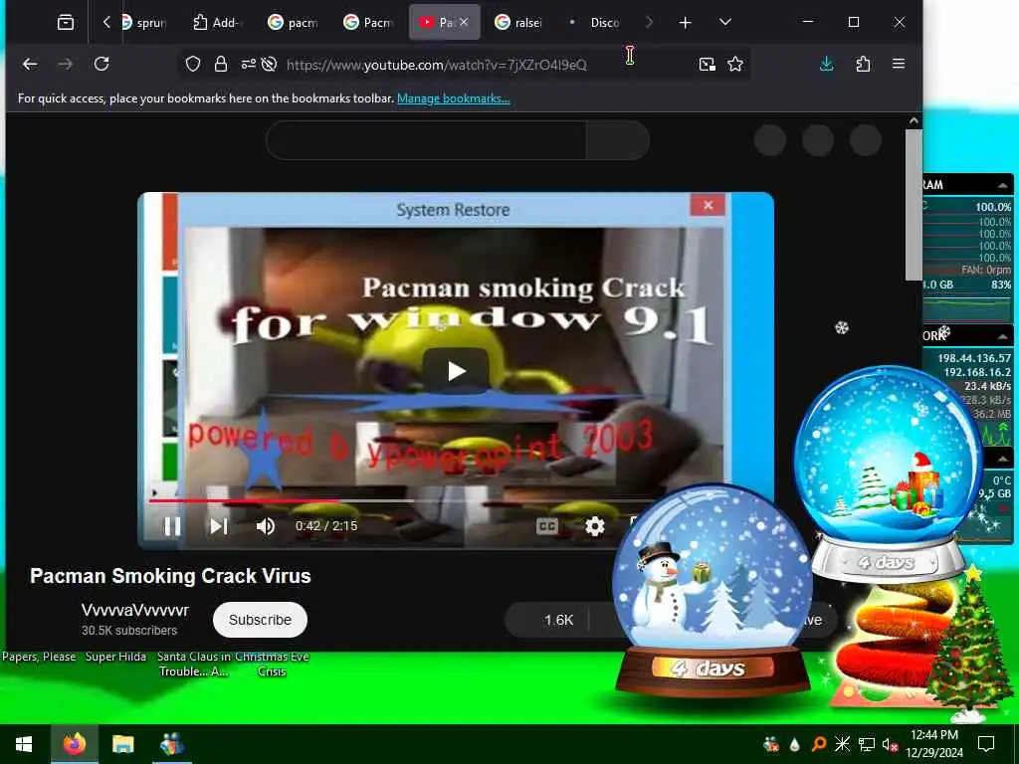Open the third taskbar app icon

[x=171, y=744]
